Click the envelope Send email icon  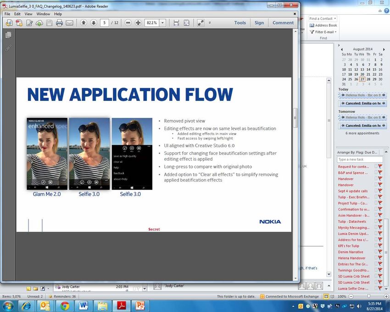coord(69,23)
